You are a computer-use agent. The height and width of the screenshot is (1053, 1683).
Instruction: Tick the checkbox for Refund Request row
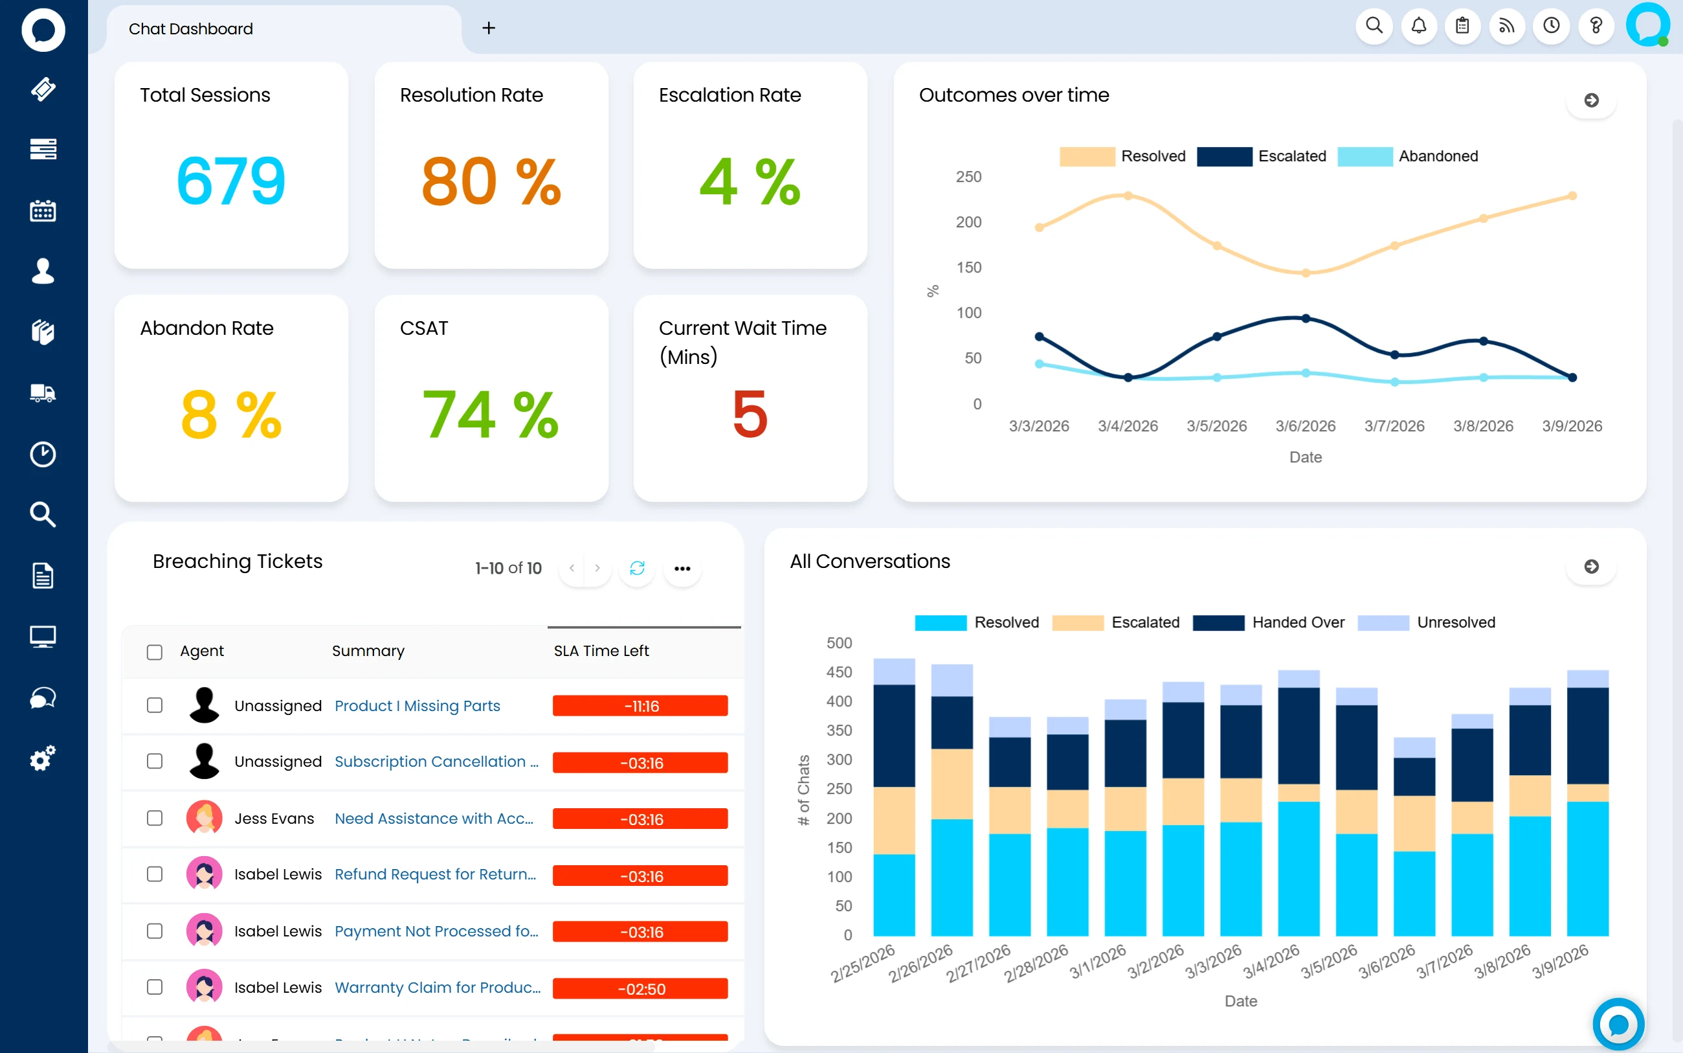(155, 874)
